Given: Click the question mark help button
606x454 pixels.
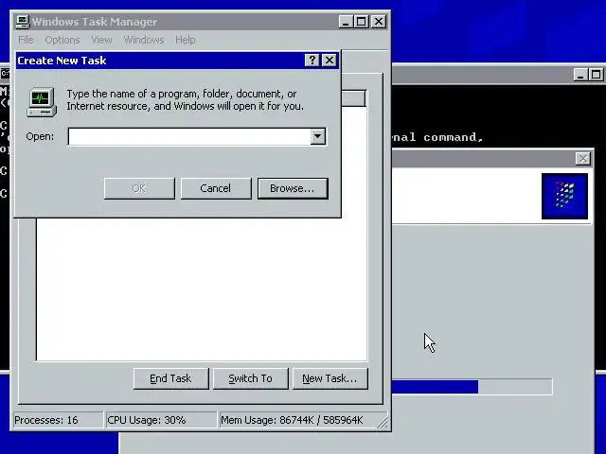Looking at the screenshot, I should pos(312,61).
